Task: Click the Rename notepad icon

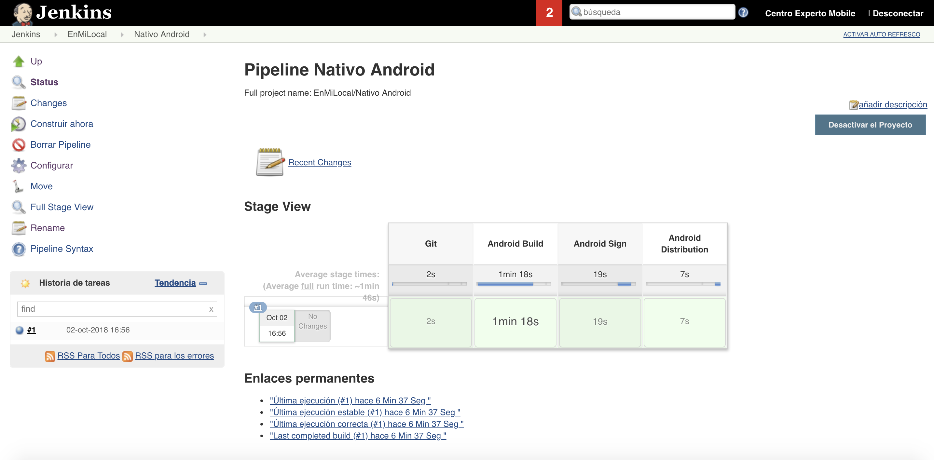Action: pos(19,228)
